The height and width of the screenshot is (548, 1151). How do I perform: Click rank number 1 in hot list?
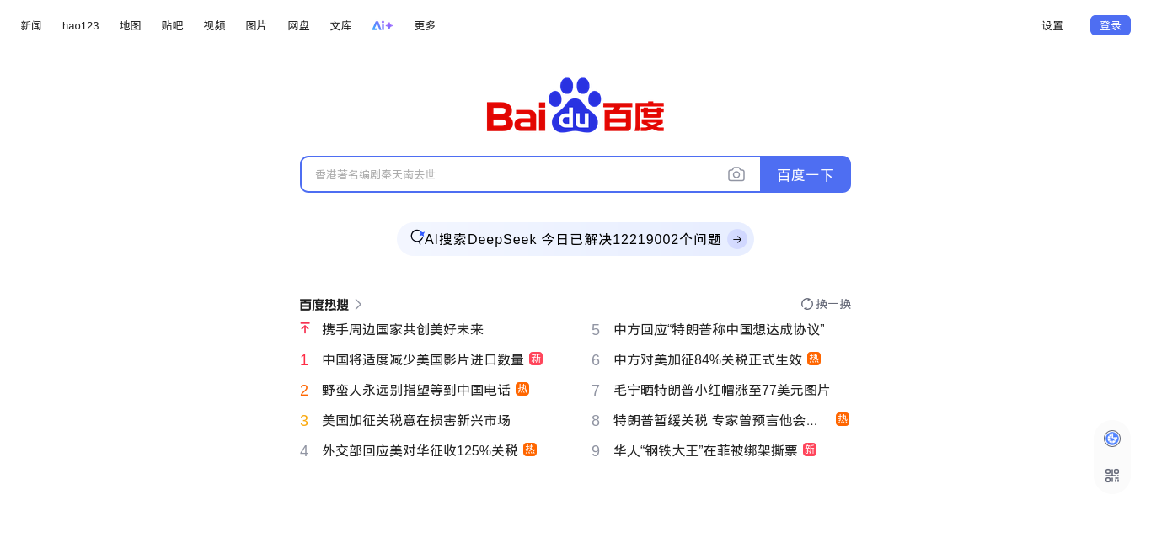(x=304, y=360)
